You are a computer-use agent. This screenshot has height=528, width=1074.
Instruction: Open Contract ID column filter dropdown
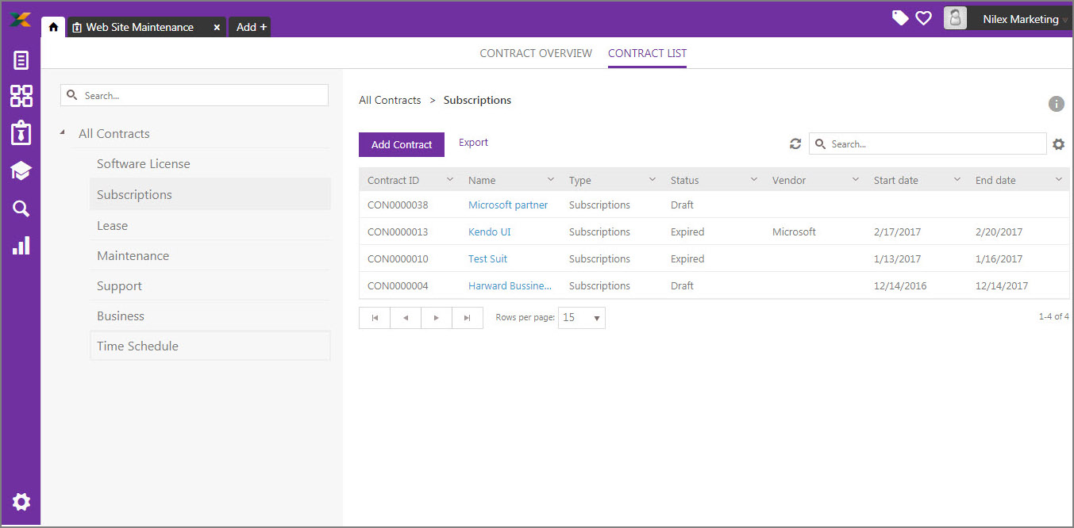pos(450,180)
